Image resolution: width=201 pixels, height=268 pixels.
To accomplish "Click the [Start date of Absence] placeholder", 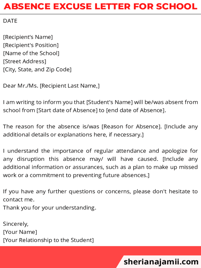I will (x=67, y=110).
